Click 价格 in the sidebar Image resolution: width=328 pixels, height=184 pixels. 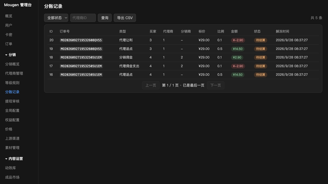pos(9,129)
